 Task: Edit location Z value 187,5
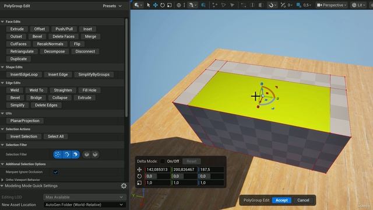click(211, 170)
